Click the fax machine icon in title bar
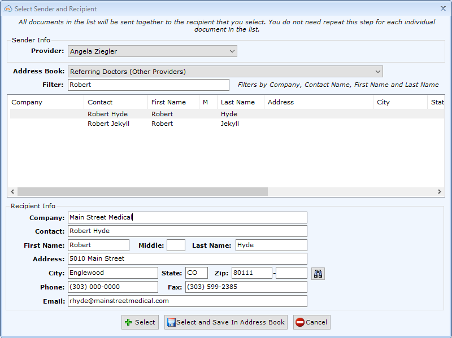This screenshot has height=338, width=452. click(8, 8)
